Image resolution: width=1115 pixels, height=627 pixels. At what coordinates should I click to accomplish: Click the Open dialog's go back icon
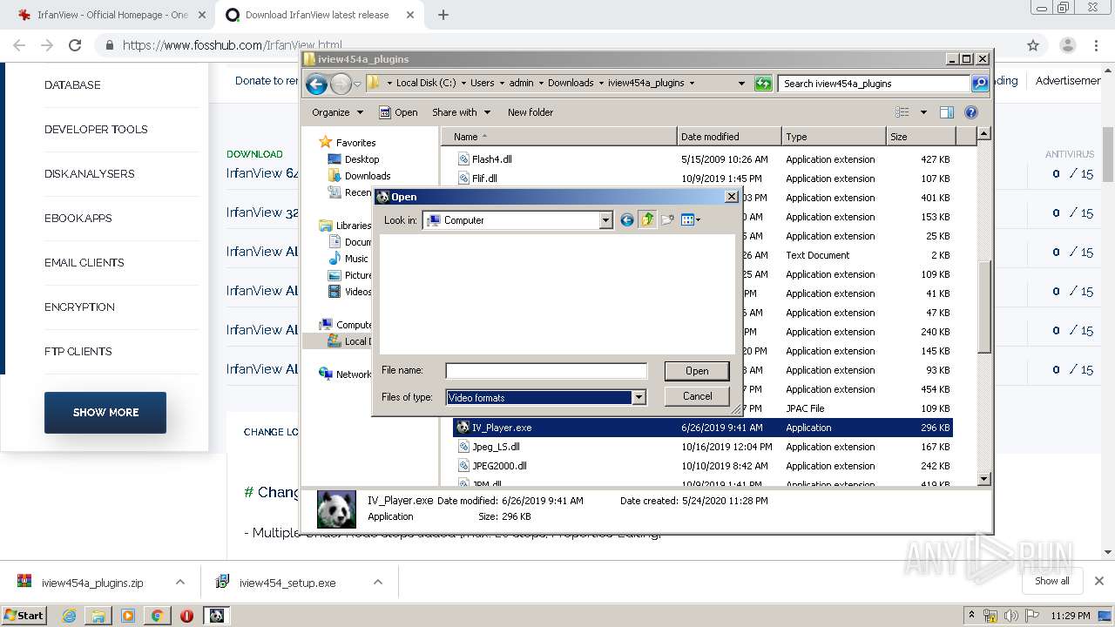click(x=626, y=220)
